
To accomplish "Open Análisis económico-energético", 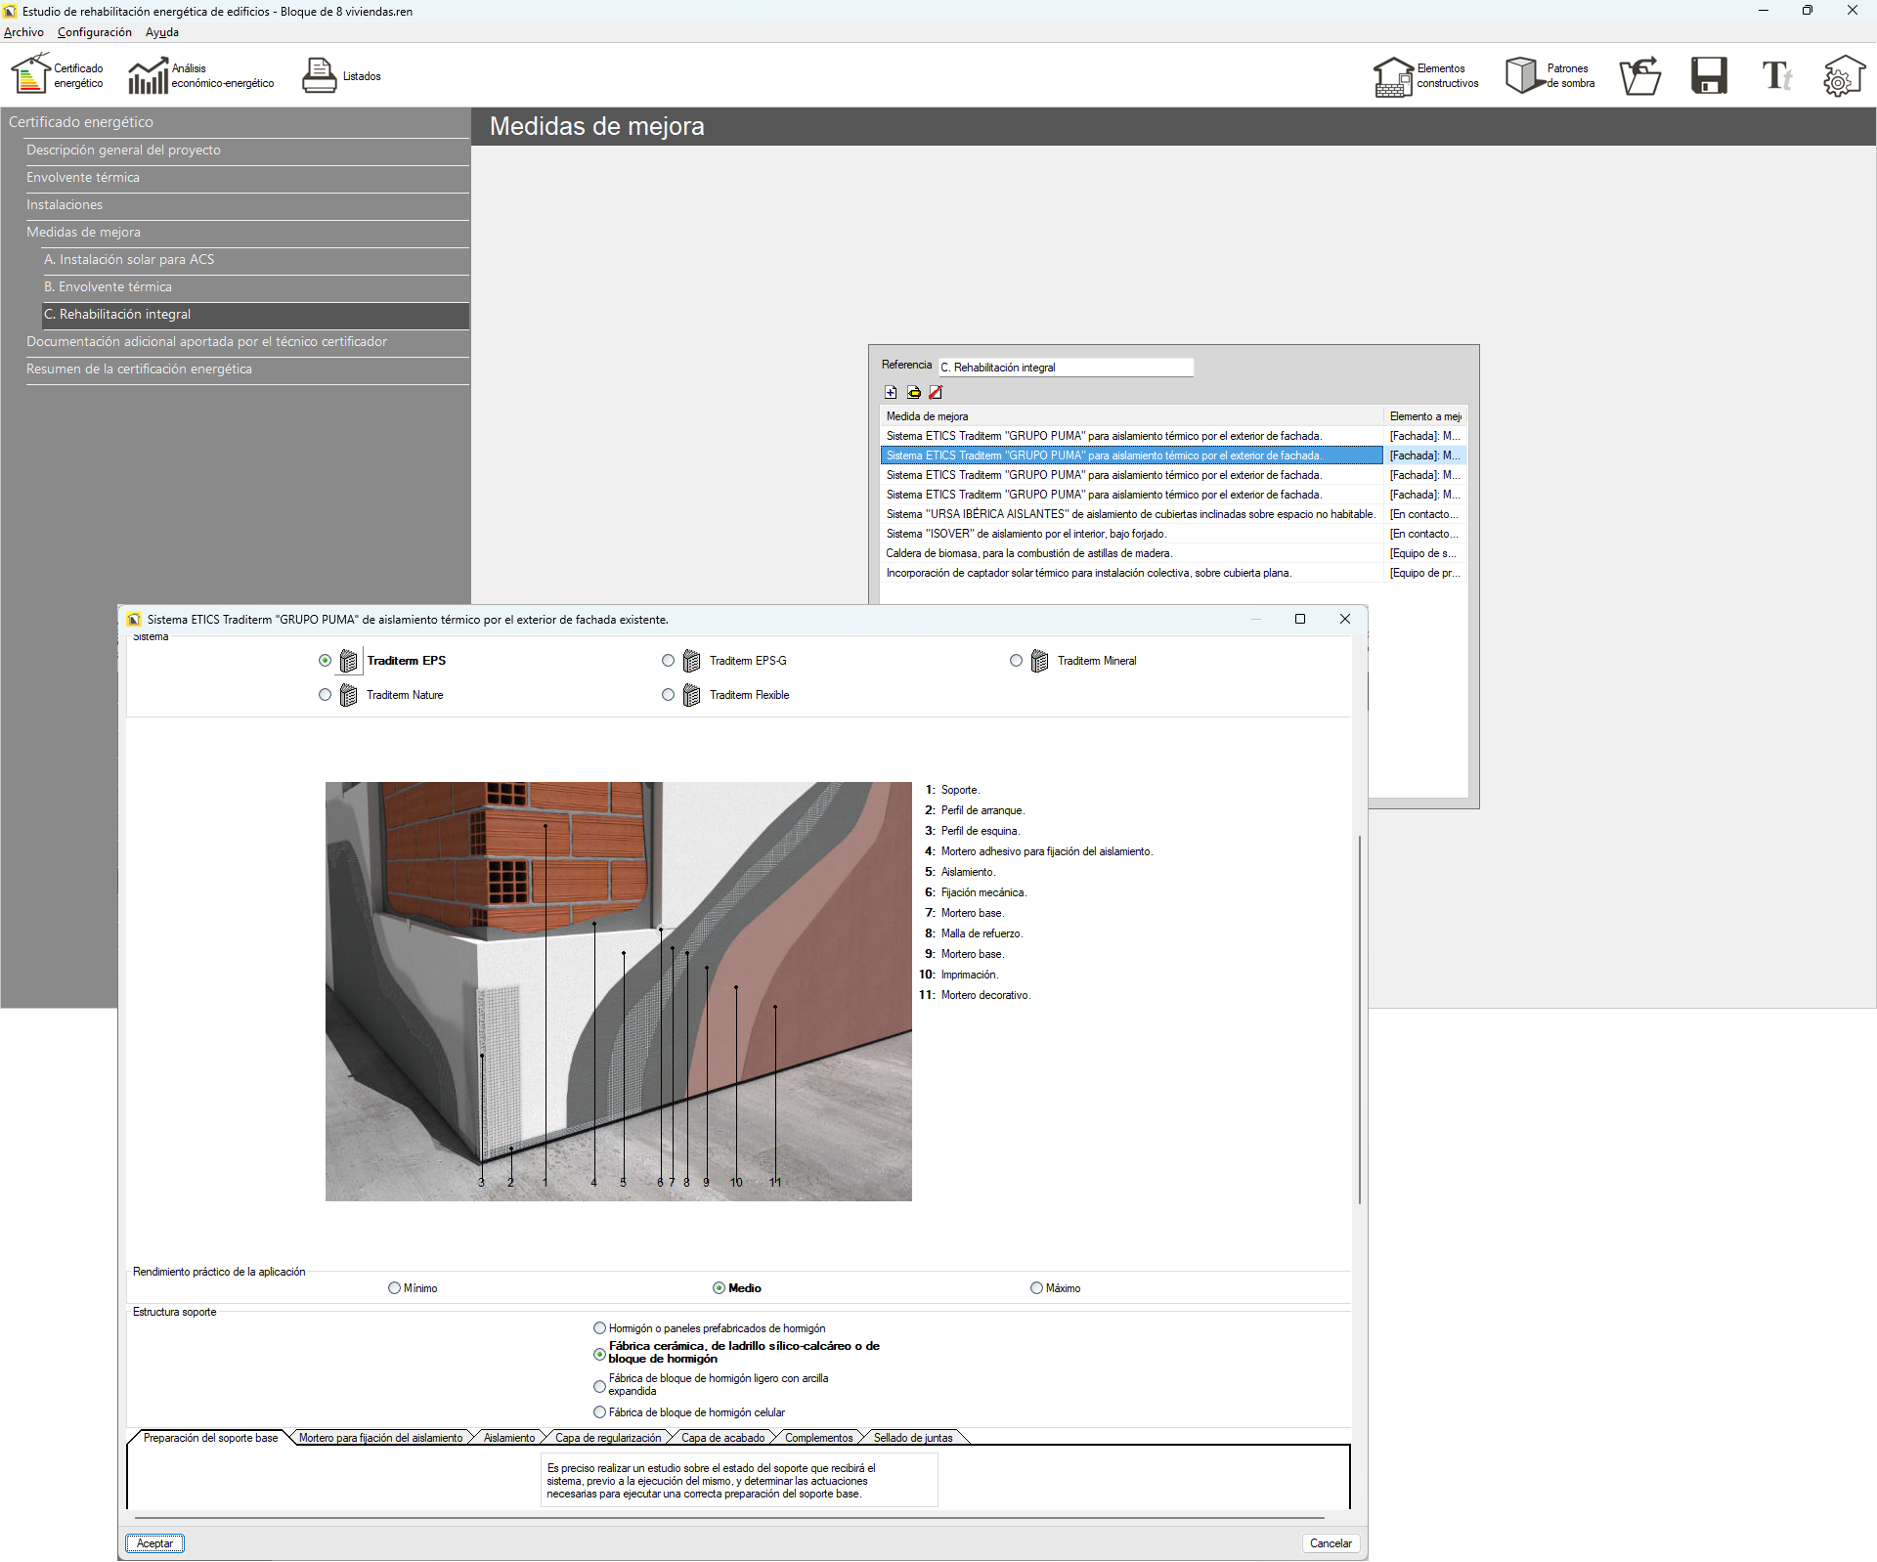I will tap(200, 75).
